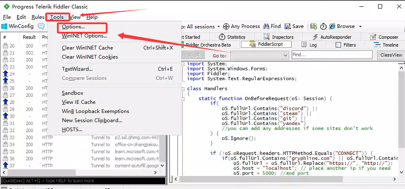Click the camera screenshot icon in toolbar

tap(314, 26)
